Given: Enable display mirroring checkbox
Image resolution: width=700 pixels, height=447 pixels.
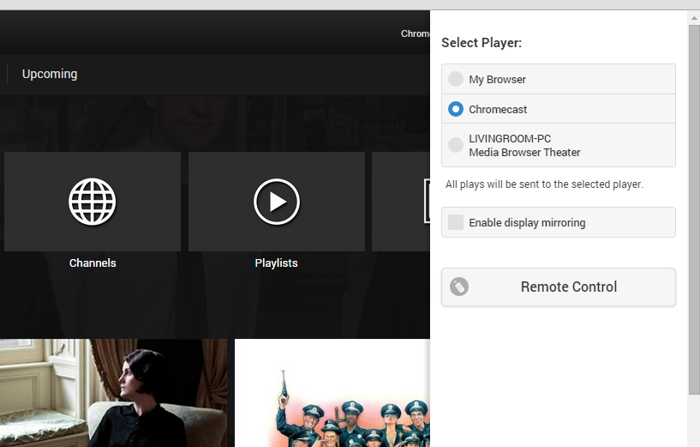Looking at the screenshot, I should click(456, 222).
